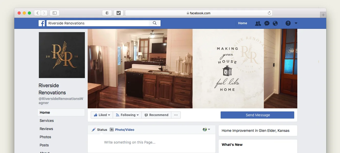Open the more options ellipsis button
The height and width of the screenshot is (153, 340).
[176, 115]
